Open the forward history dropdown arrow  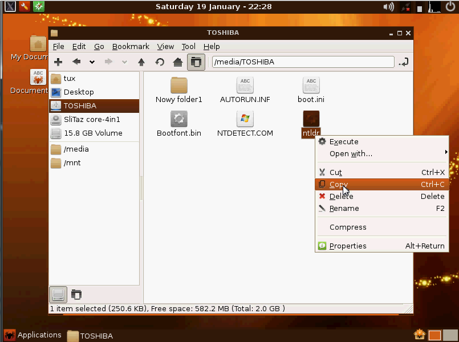tap(124, 62)
